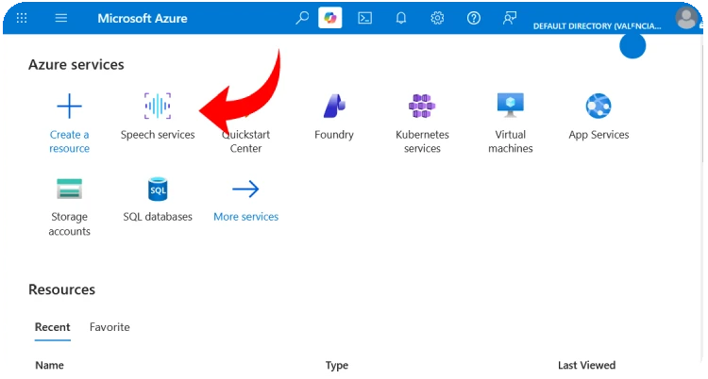Click the Name column header
This screenshot has height=379, width=708.
click(49, 365)
